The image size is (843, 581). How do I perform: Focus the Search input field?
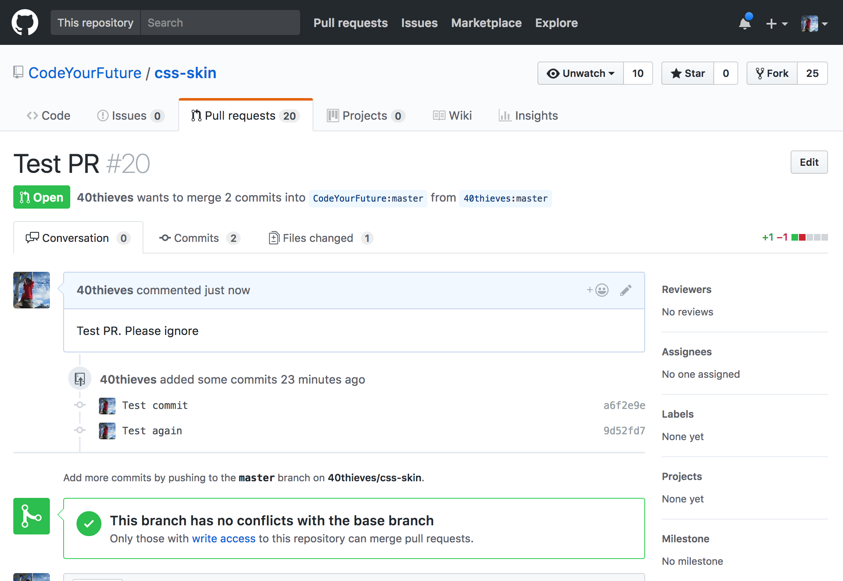click(x=220, y=22)
